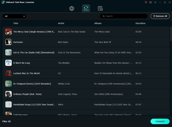Select Handshake Drugs track title
This screenshot has height=127, width=172.
click(x=34, y=104)
